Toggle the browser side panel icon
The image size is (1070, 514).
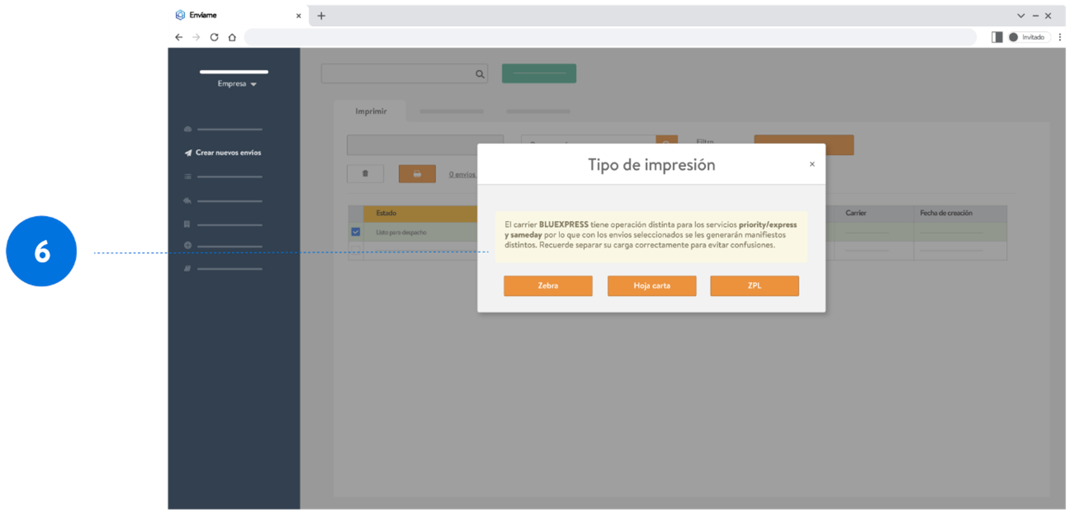[x=997, y=38]
